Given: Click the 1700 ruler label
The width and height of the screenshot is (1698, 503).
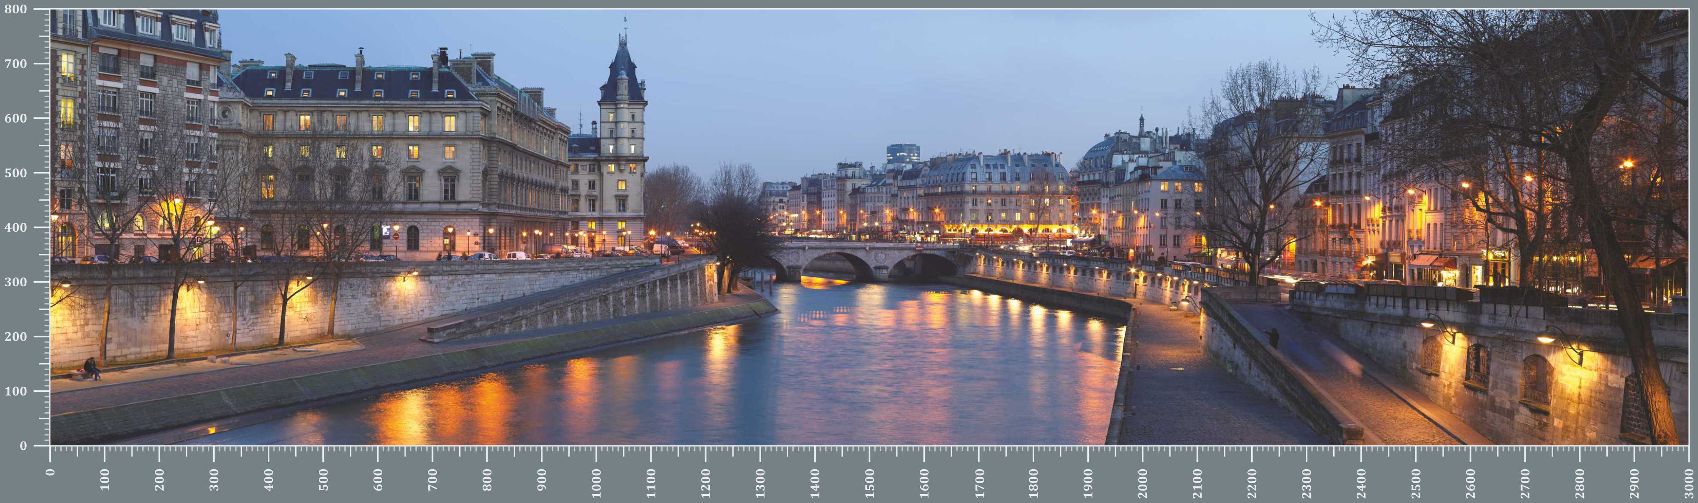Looking at the screenshot, I should [x=979, y=483].
